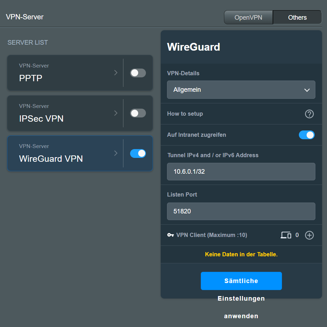Open the VPN-Details Allgemein dropdown
The width and height of the screenshot is (327, 327).
pos(241,90)
